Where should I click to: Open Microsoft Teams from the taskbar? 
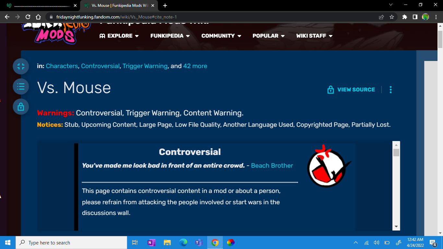[x=199, y=243]
